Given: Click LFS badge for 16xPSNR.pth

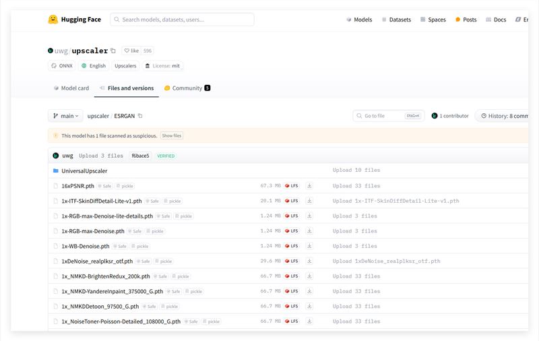Looking at the screenshot, I should tap(292, 185).
